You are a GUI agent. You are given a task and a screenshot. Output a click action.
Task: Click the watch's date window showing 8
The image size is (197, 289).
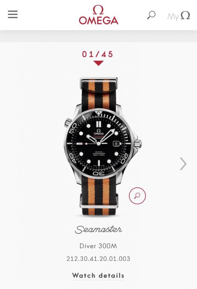[x=116, y=144]
